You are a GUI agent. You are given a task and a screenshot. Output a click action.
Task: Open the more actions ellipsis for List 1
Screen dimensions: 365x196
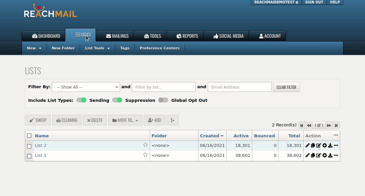336,156
